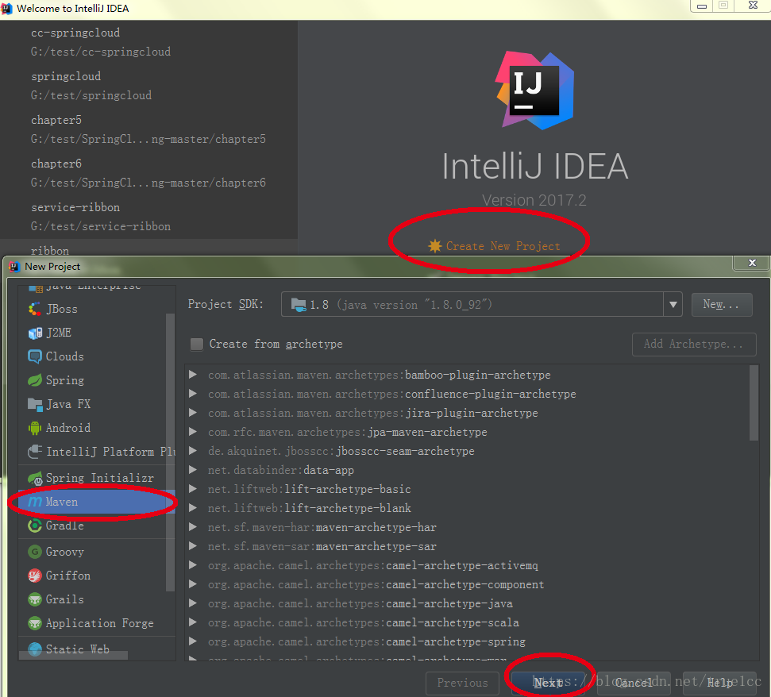Image resolution: width=771 pixels, height=697 pixels.
Task: Click the Groovy G icon
Action: coord(35,552)
